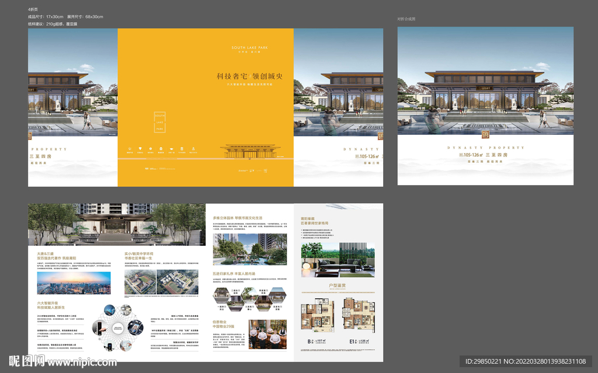The width and height of the screenshot is (598, 373).
Task: Click the ID number text at bottom right
Action: 526,362
